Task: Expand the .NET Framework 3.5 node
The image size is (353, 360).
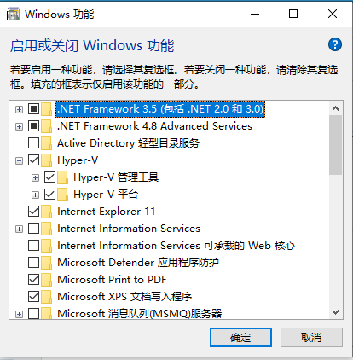Action: pos(19,109)
